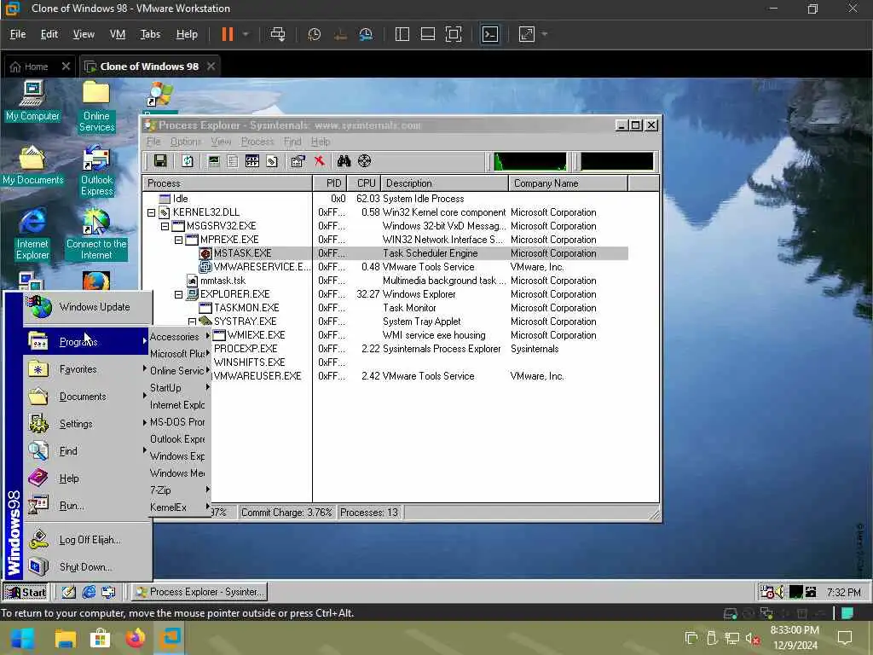873x655 pixels.
Task: Sort by the CPU column header
Action: 363,183
